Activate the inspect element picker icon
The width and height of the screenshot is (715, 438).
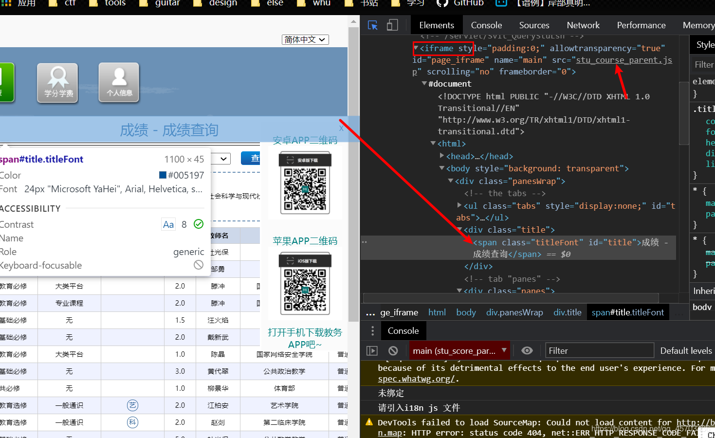373,25
